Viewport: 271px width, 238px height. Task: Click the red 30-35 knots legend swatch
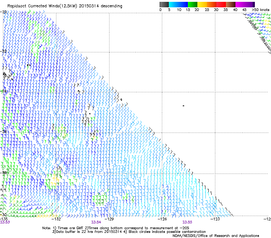pyautogui.click(x=221, y=4)
